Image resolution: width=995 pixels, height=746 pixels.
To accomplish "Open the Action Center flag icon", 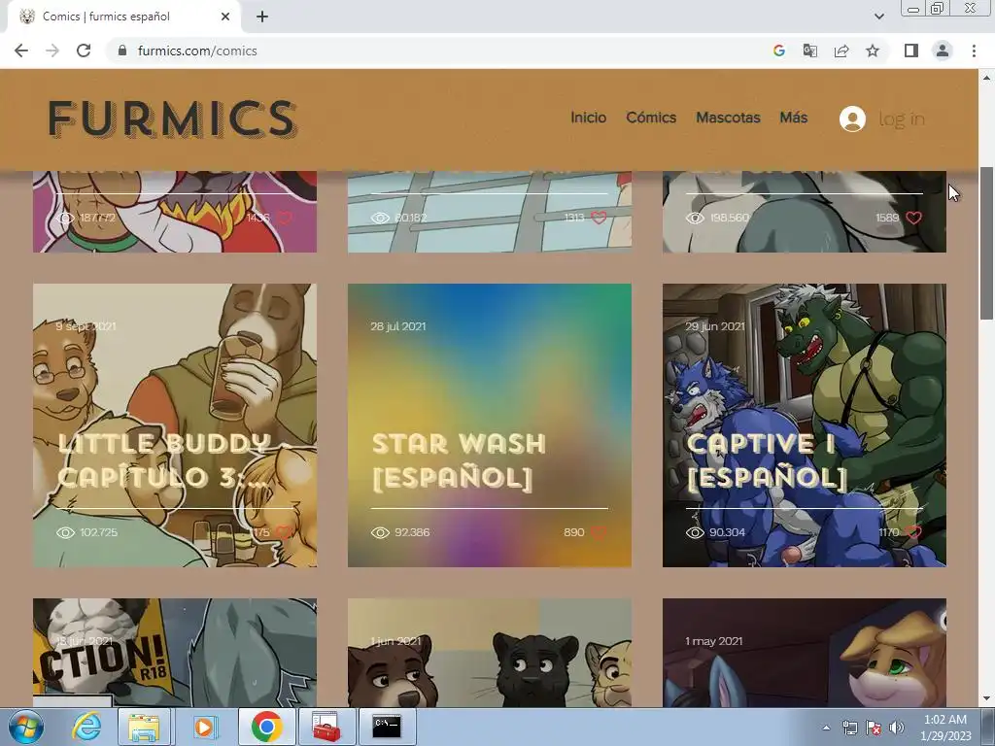I will point(874,728).
